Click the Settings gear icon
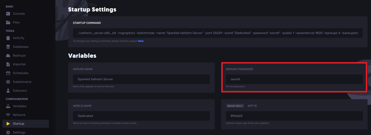This screenshot has width=371, height=135. 8,132
